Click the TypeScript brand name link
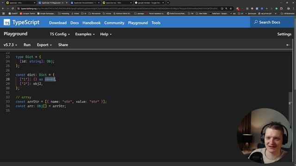Screen dimensions: 296x166 pyautogui.click(x=26, y=23)
